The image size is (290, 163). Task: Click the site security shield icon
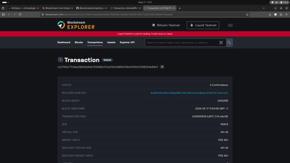pos(43,14)
